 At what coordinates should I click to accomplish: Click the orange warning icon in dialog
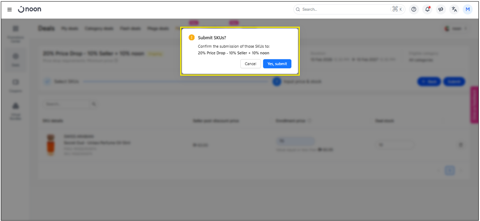tap(192, 38)
